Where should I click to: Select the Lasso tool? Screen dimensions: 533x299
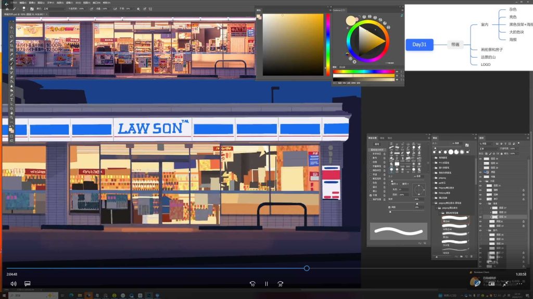(x=11, y=36)
